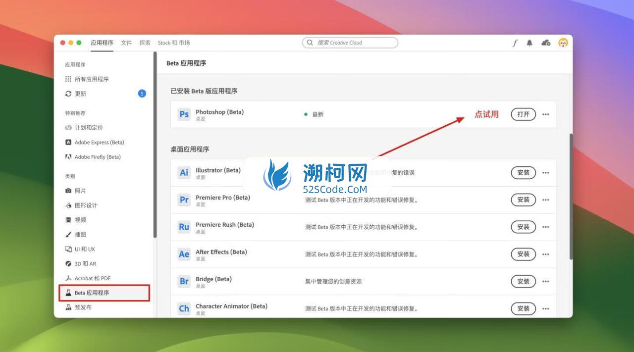Image resolution: width=634 pixels, height=352 pixels.
Task: Click the blue updates count badge
Action: [x=142, y=94]
